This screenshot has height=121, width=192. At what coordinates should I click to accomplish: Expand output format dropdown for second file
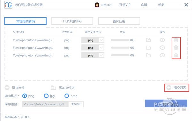[x=101, y=48]
